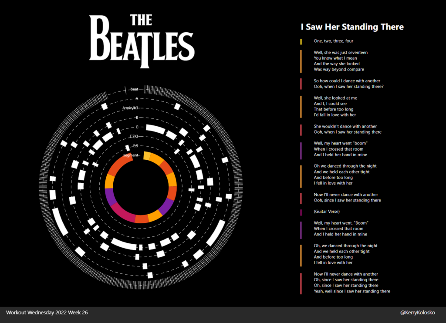The height and width of the screenshot is (323, 446).
Task: Click the orange bar beside "Well, she was just seventeen"
Action: (x=301, y=61)
